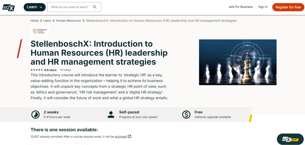Viewport: 305px width, 145px height.
Task: Click the course title breadcrumb text
Action: click(x=161, y=20)
